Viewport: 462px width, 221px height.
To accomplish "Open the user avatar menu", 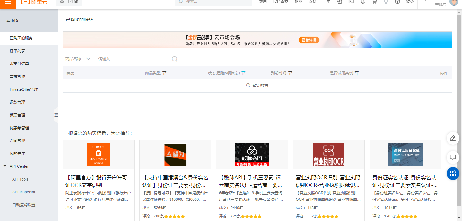I will tap(454, 3).
